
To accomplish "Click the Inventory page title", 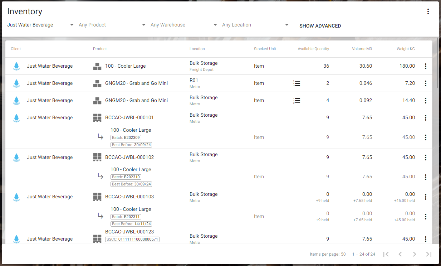I will tap(25, 11).
